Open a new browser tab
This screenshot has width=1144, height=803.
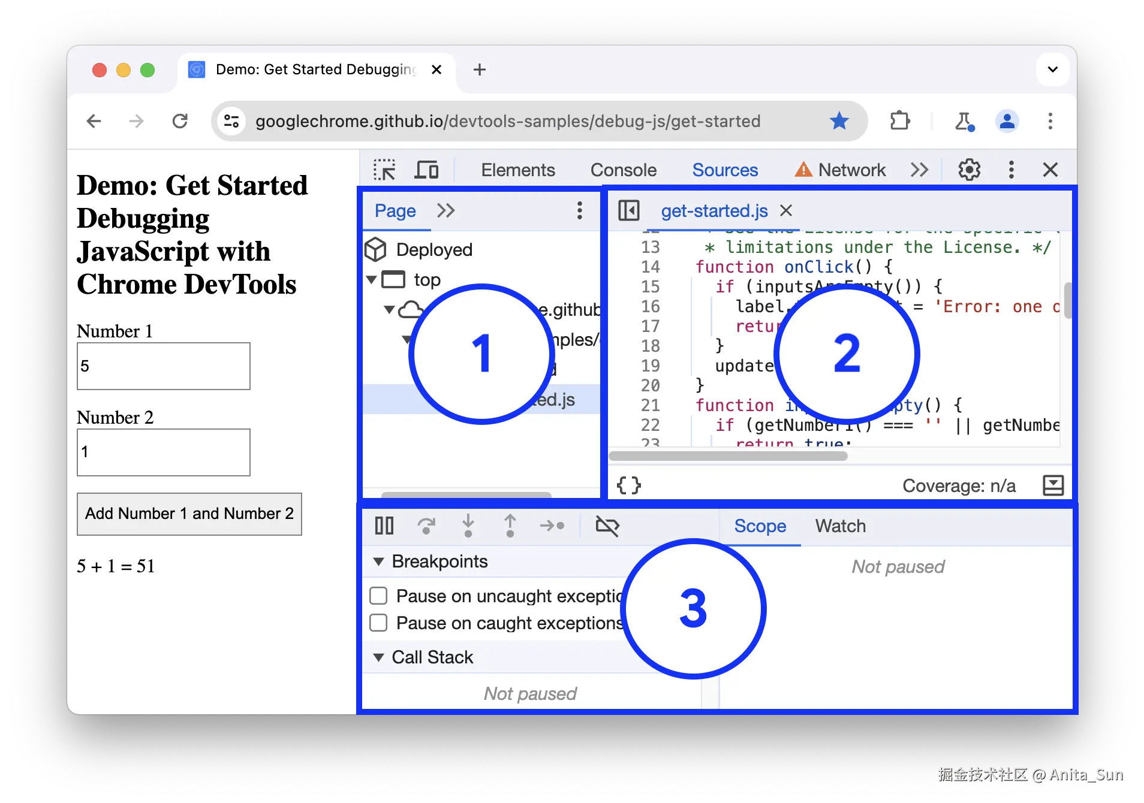pyautogui.click(x=480, y=70)
